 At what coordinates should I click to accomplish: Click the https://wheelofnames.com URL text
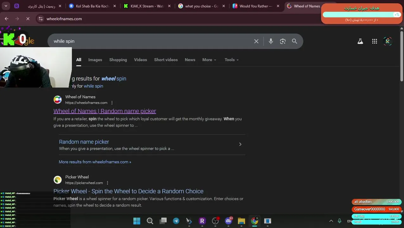click(86, 103)
